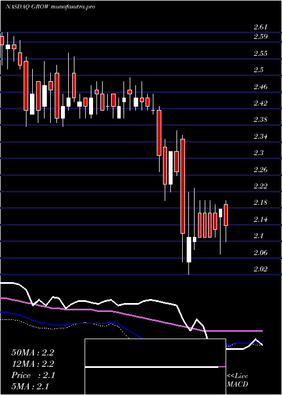Click the 2.18 price axis label
This screenshot has height=395, width=282.
tap(261, 203)
